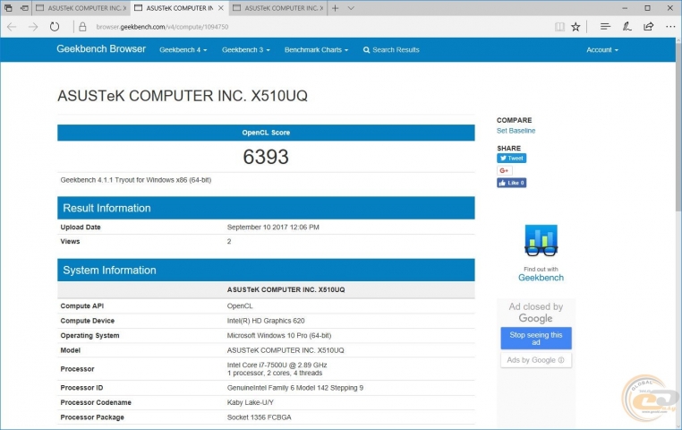Click Intel(R) HD Graphics 620 value

pos(266,321)
